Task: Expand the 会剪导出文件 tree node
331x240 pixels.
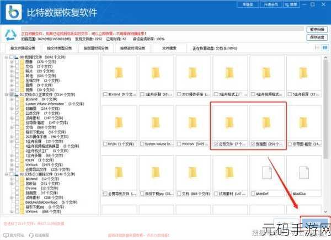Action: [x=12, y=169]
